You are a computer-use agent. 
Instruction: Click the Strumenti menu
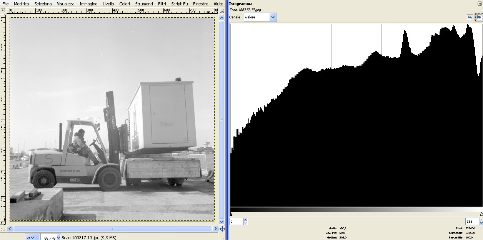click(x=144, y=4)
